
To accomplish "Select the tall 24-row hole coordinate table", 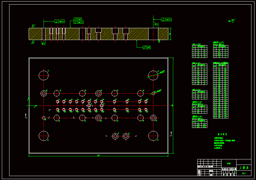I will click(x=221, y=91).
